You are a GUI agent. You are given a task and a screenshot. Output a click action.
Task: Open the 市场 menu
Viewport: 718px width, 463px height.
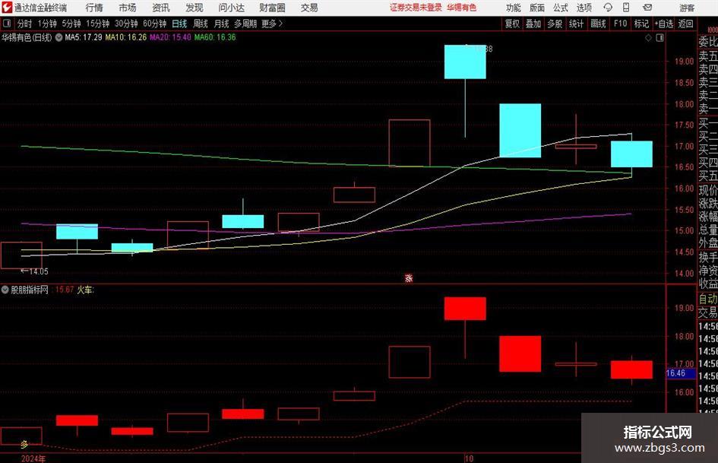[128, 8]
